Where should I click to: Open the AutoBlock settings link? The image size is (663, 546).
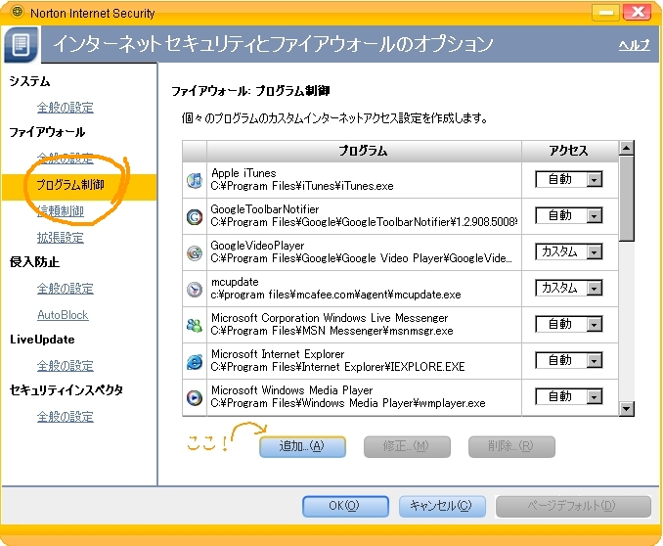[x=63, y=315]
